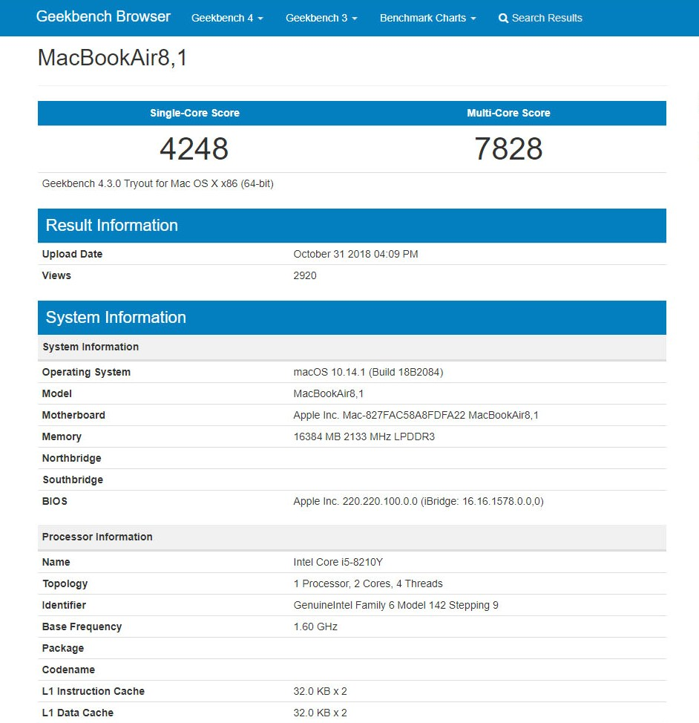Click the Upload Date label
The width and height of the screenshot is (699, 723).
click(72, 254)
